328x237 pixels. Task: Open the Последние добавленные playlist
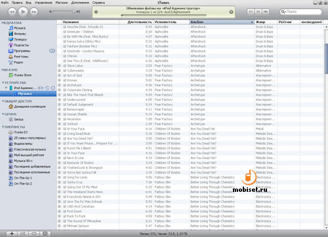click(30, 166)
